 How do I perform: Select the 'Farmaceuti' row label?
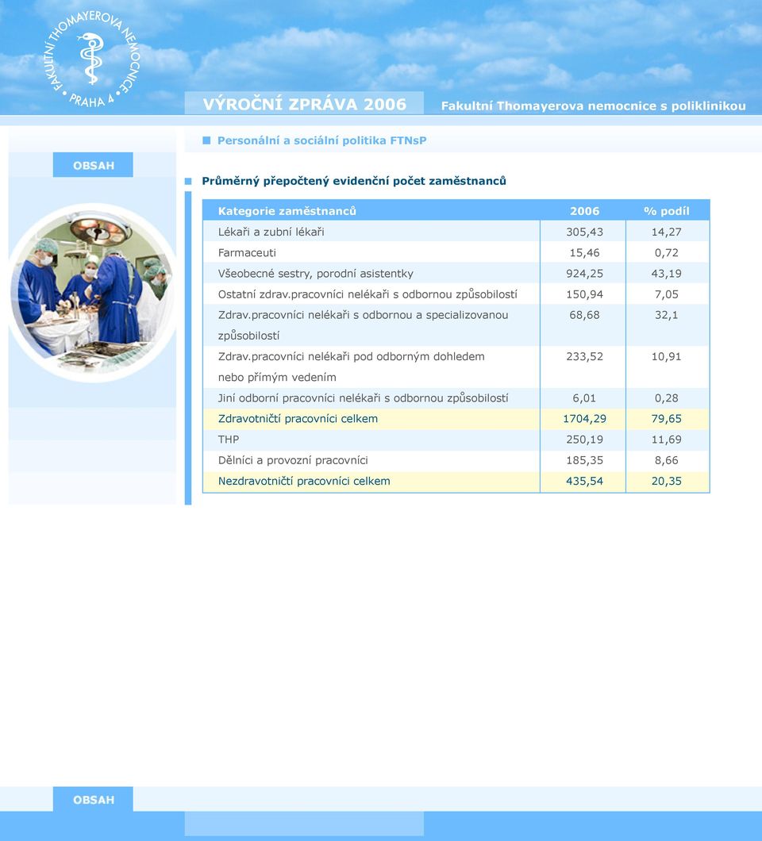coord(247,252)
